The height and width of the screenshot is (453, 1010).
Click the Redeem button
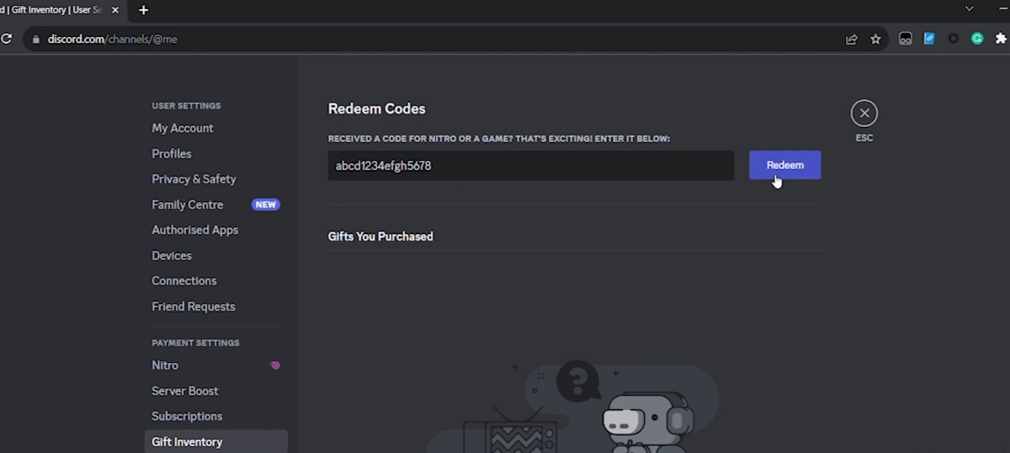tap(784, 165)
